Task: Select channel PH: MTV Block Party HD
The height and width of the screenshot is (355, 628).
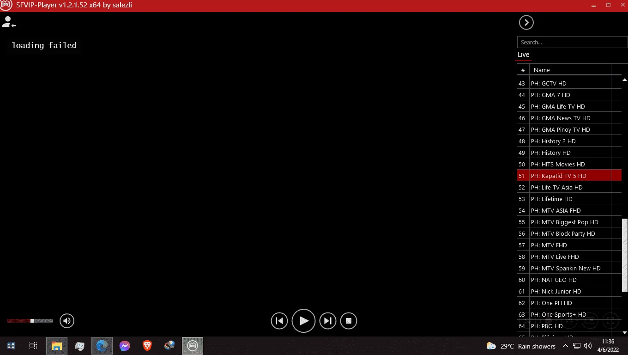Action: point(569,234)
